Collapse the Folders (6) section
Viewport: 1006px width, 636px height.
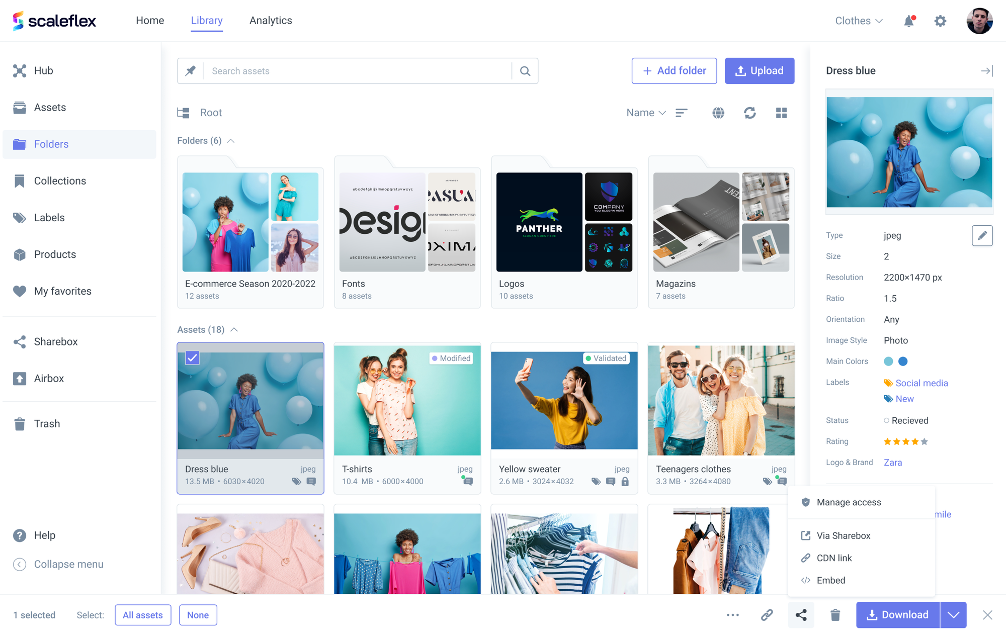pyautogui.click(x=231, y=141)
